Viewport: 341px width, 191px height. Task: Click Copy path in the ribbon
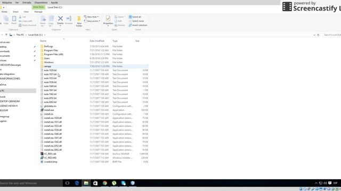(26, 21)
